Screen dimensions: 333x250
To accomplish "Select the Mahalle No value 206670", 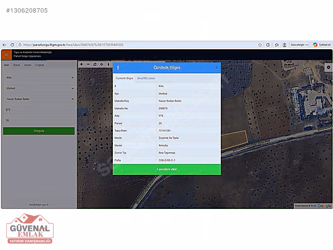I will click(x=163, y=109).
